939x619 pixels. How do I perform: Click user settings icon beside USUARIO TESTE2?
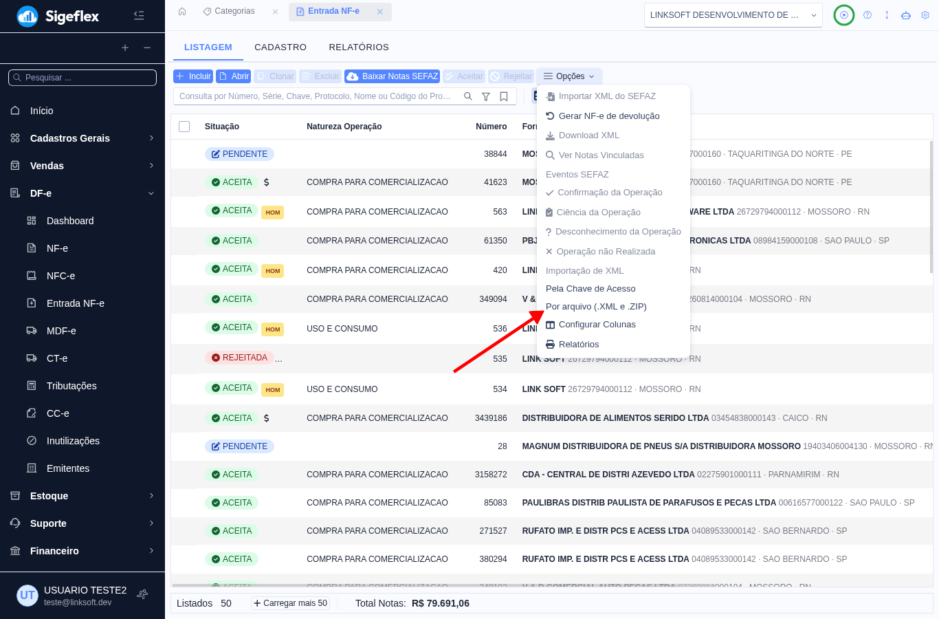[142, 594]
